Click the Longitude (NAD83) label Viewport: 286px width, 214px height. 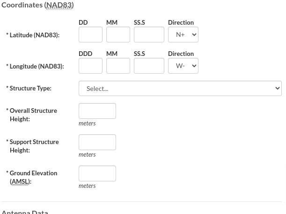click(37, 66)
